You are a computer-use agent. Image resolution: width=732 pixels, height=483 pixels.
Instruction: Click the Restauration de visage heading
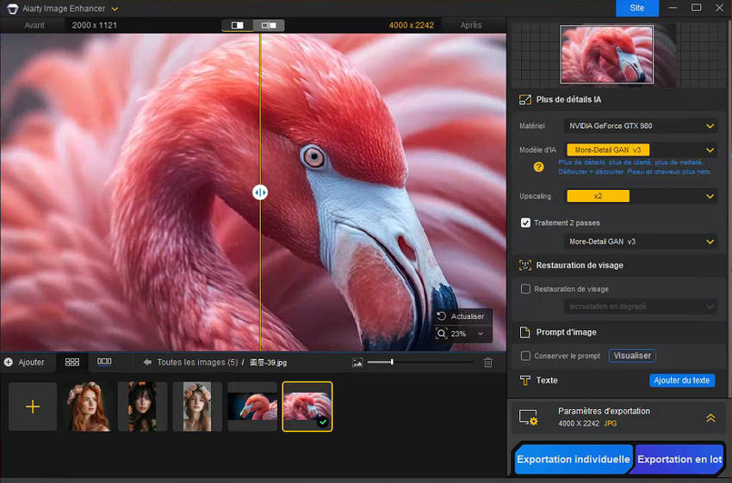pos(580,265)
